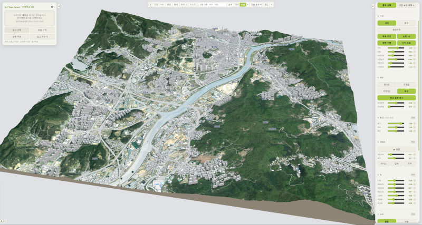Click the 전체 리셋 button
This screenshot has height=225, width=422.
[x=17, y=37]
